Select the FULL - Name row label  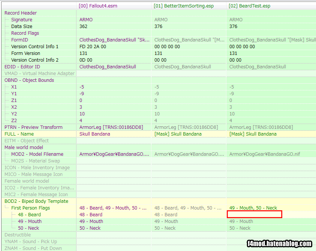pyautogui.click(x=19, y=134)
